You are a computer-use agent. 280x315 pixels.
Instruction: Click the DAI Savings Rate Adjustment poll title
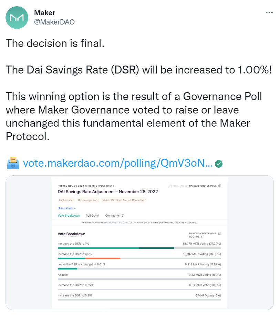point(108,191)
